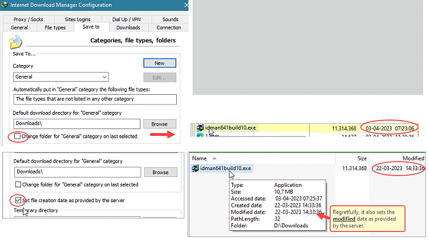The image size is (428, 241).
Task: Click the 11.314.368 size in the lower list
Action: pyautogui.click(x=354, y=168)
